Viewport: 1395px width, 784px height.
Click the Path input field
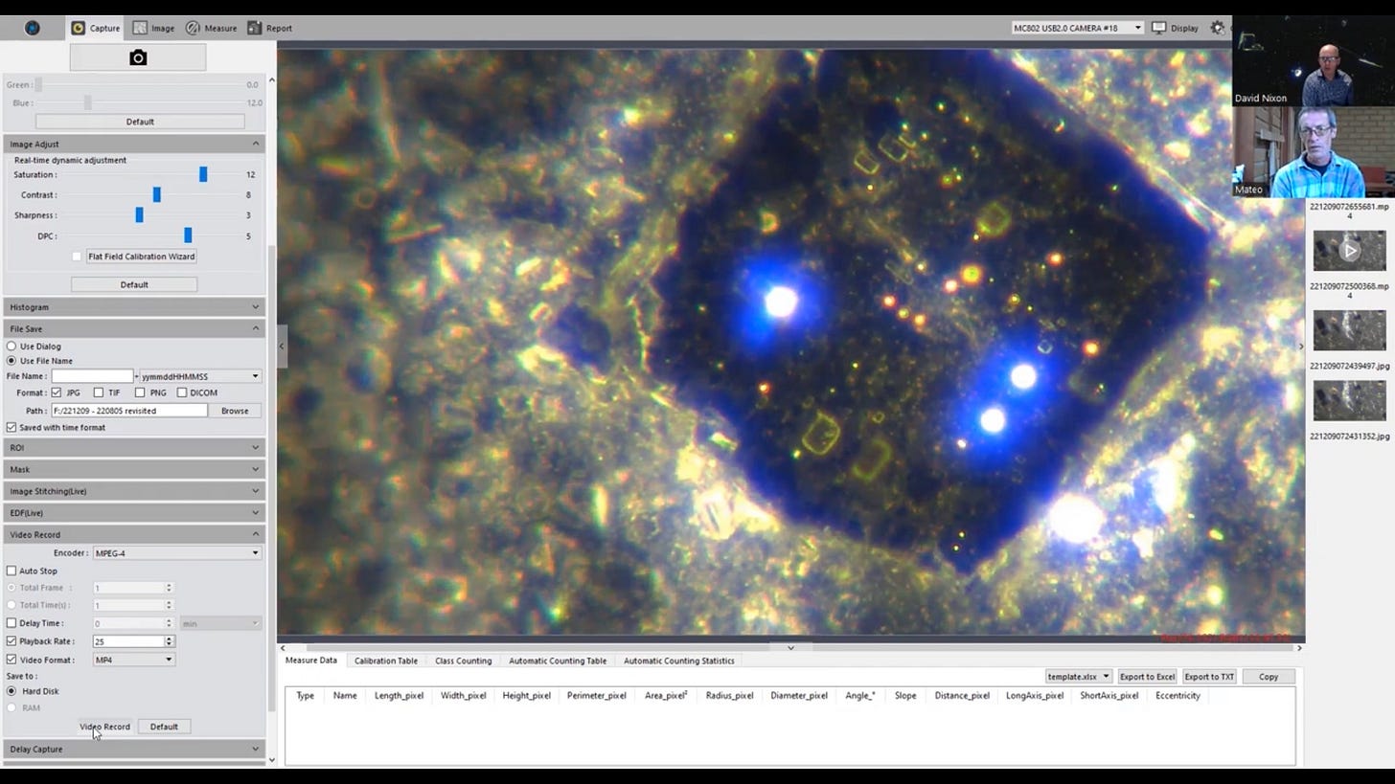[x=128, y=411]
